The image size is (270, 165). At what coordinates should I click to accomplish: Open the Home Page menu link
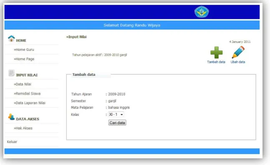click(x=24, y=59)
